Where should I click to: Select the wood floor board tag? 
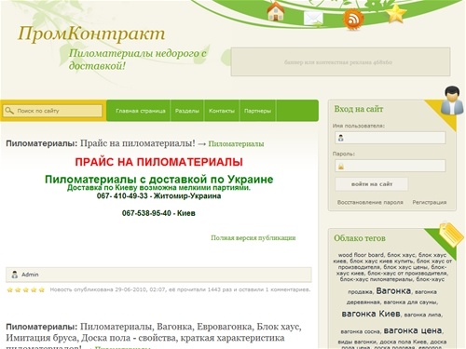pyautogui.click(x=361, y=255)
